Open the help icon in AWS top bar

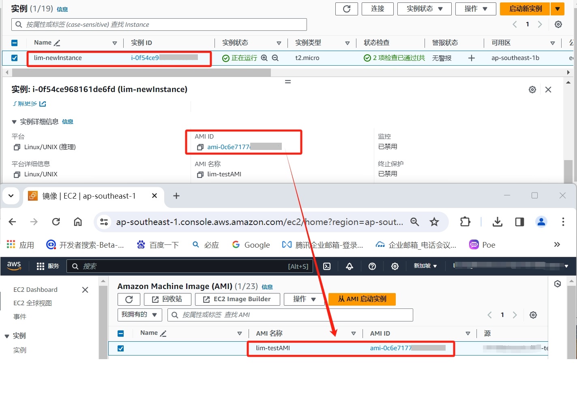pos(372,266)
